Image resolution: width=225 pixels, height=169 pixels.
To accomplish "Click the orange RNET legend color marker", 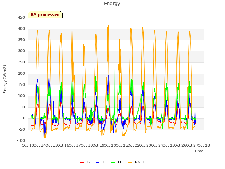I will (x=130, y=163).
